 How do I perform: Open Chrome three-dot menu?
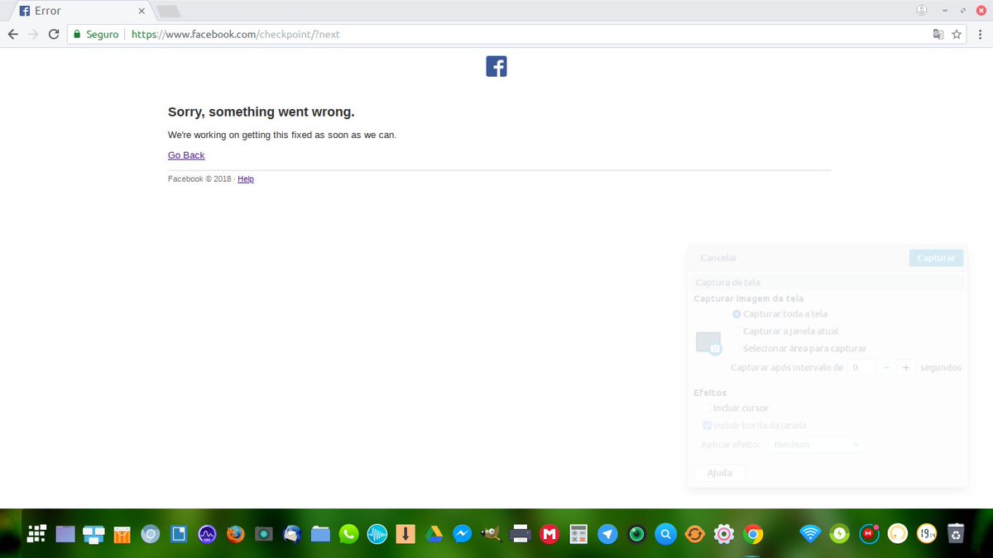coord(981,35)
